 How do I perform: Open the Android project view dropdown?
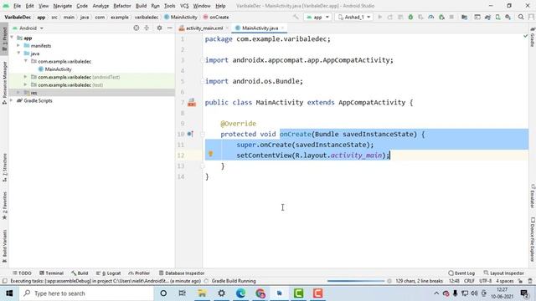[28, 28]
